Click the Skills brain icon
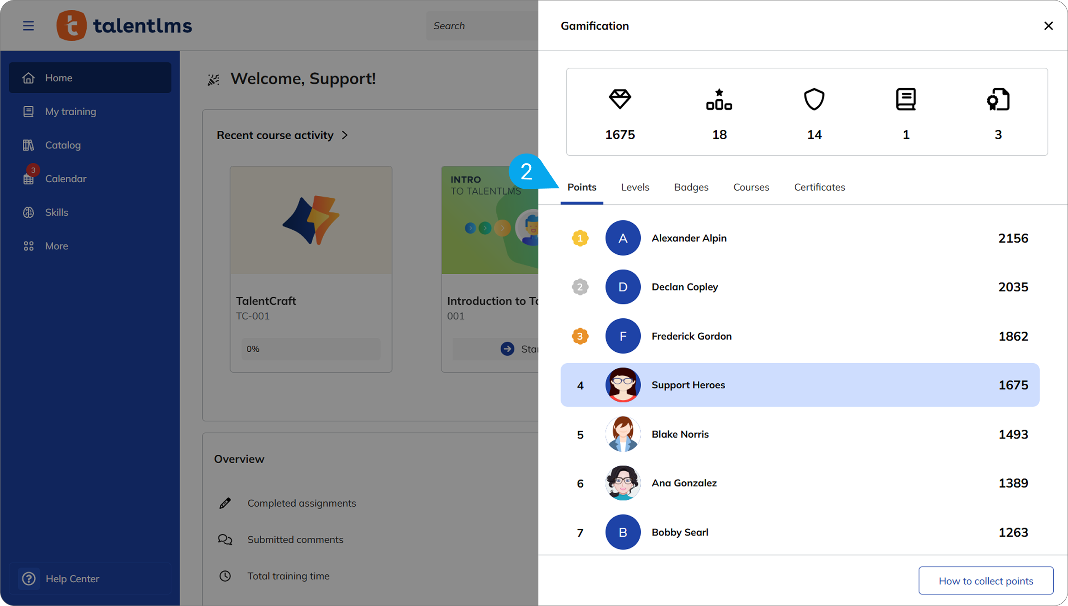 28,213
